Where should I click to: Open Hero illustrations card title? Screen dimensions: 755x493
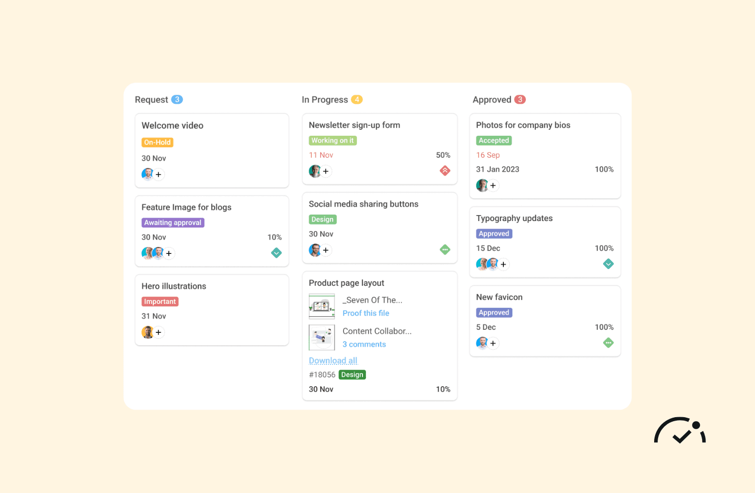coord(174,286)
